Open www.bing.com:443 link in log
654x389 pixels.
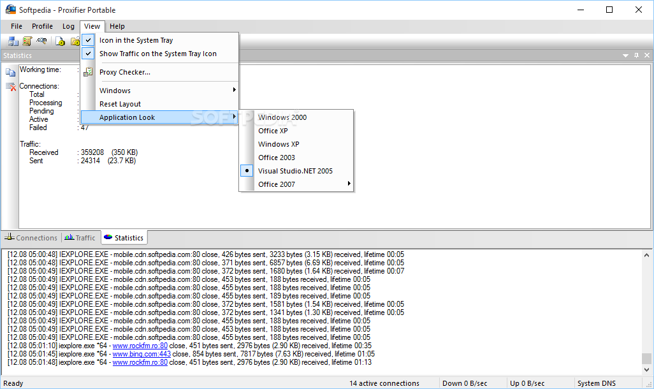[x=142, y=354]
